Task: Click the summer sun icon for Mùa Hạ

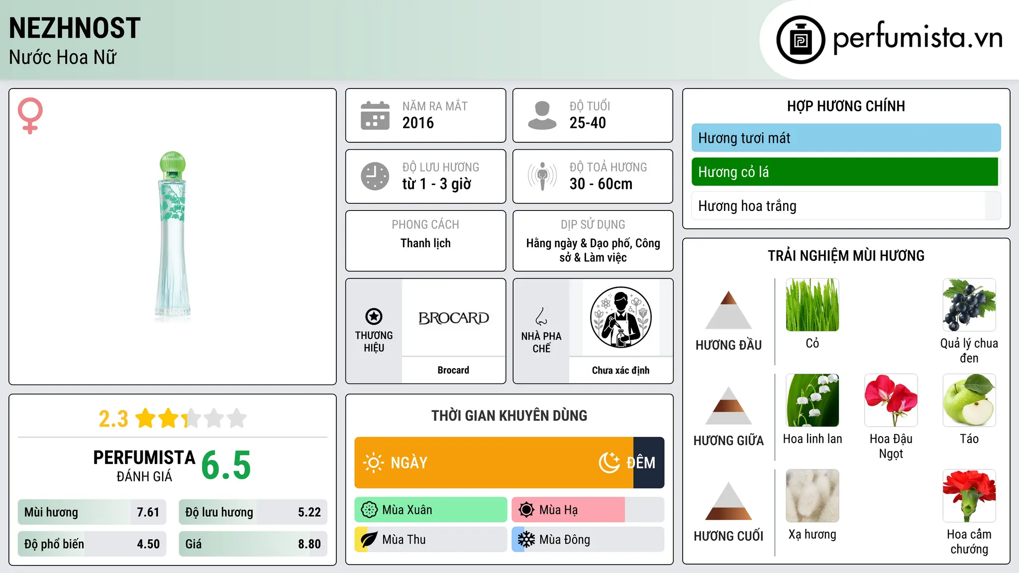Action: pyautogui.click(x=526, y=510)
